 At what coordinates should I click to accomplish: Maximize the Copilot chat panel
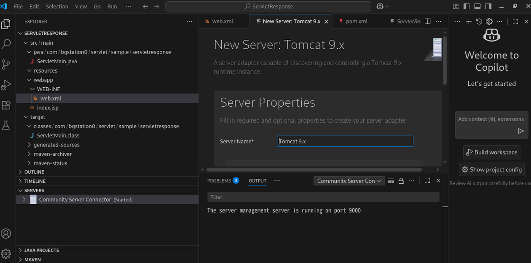tap(515, 21)
